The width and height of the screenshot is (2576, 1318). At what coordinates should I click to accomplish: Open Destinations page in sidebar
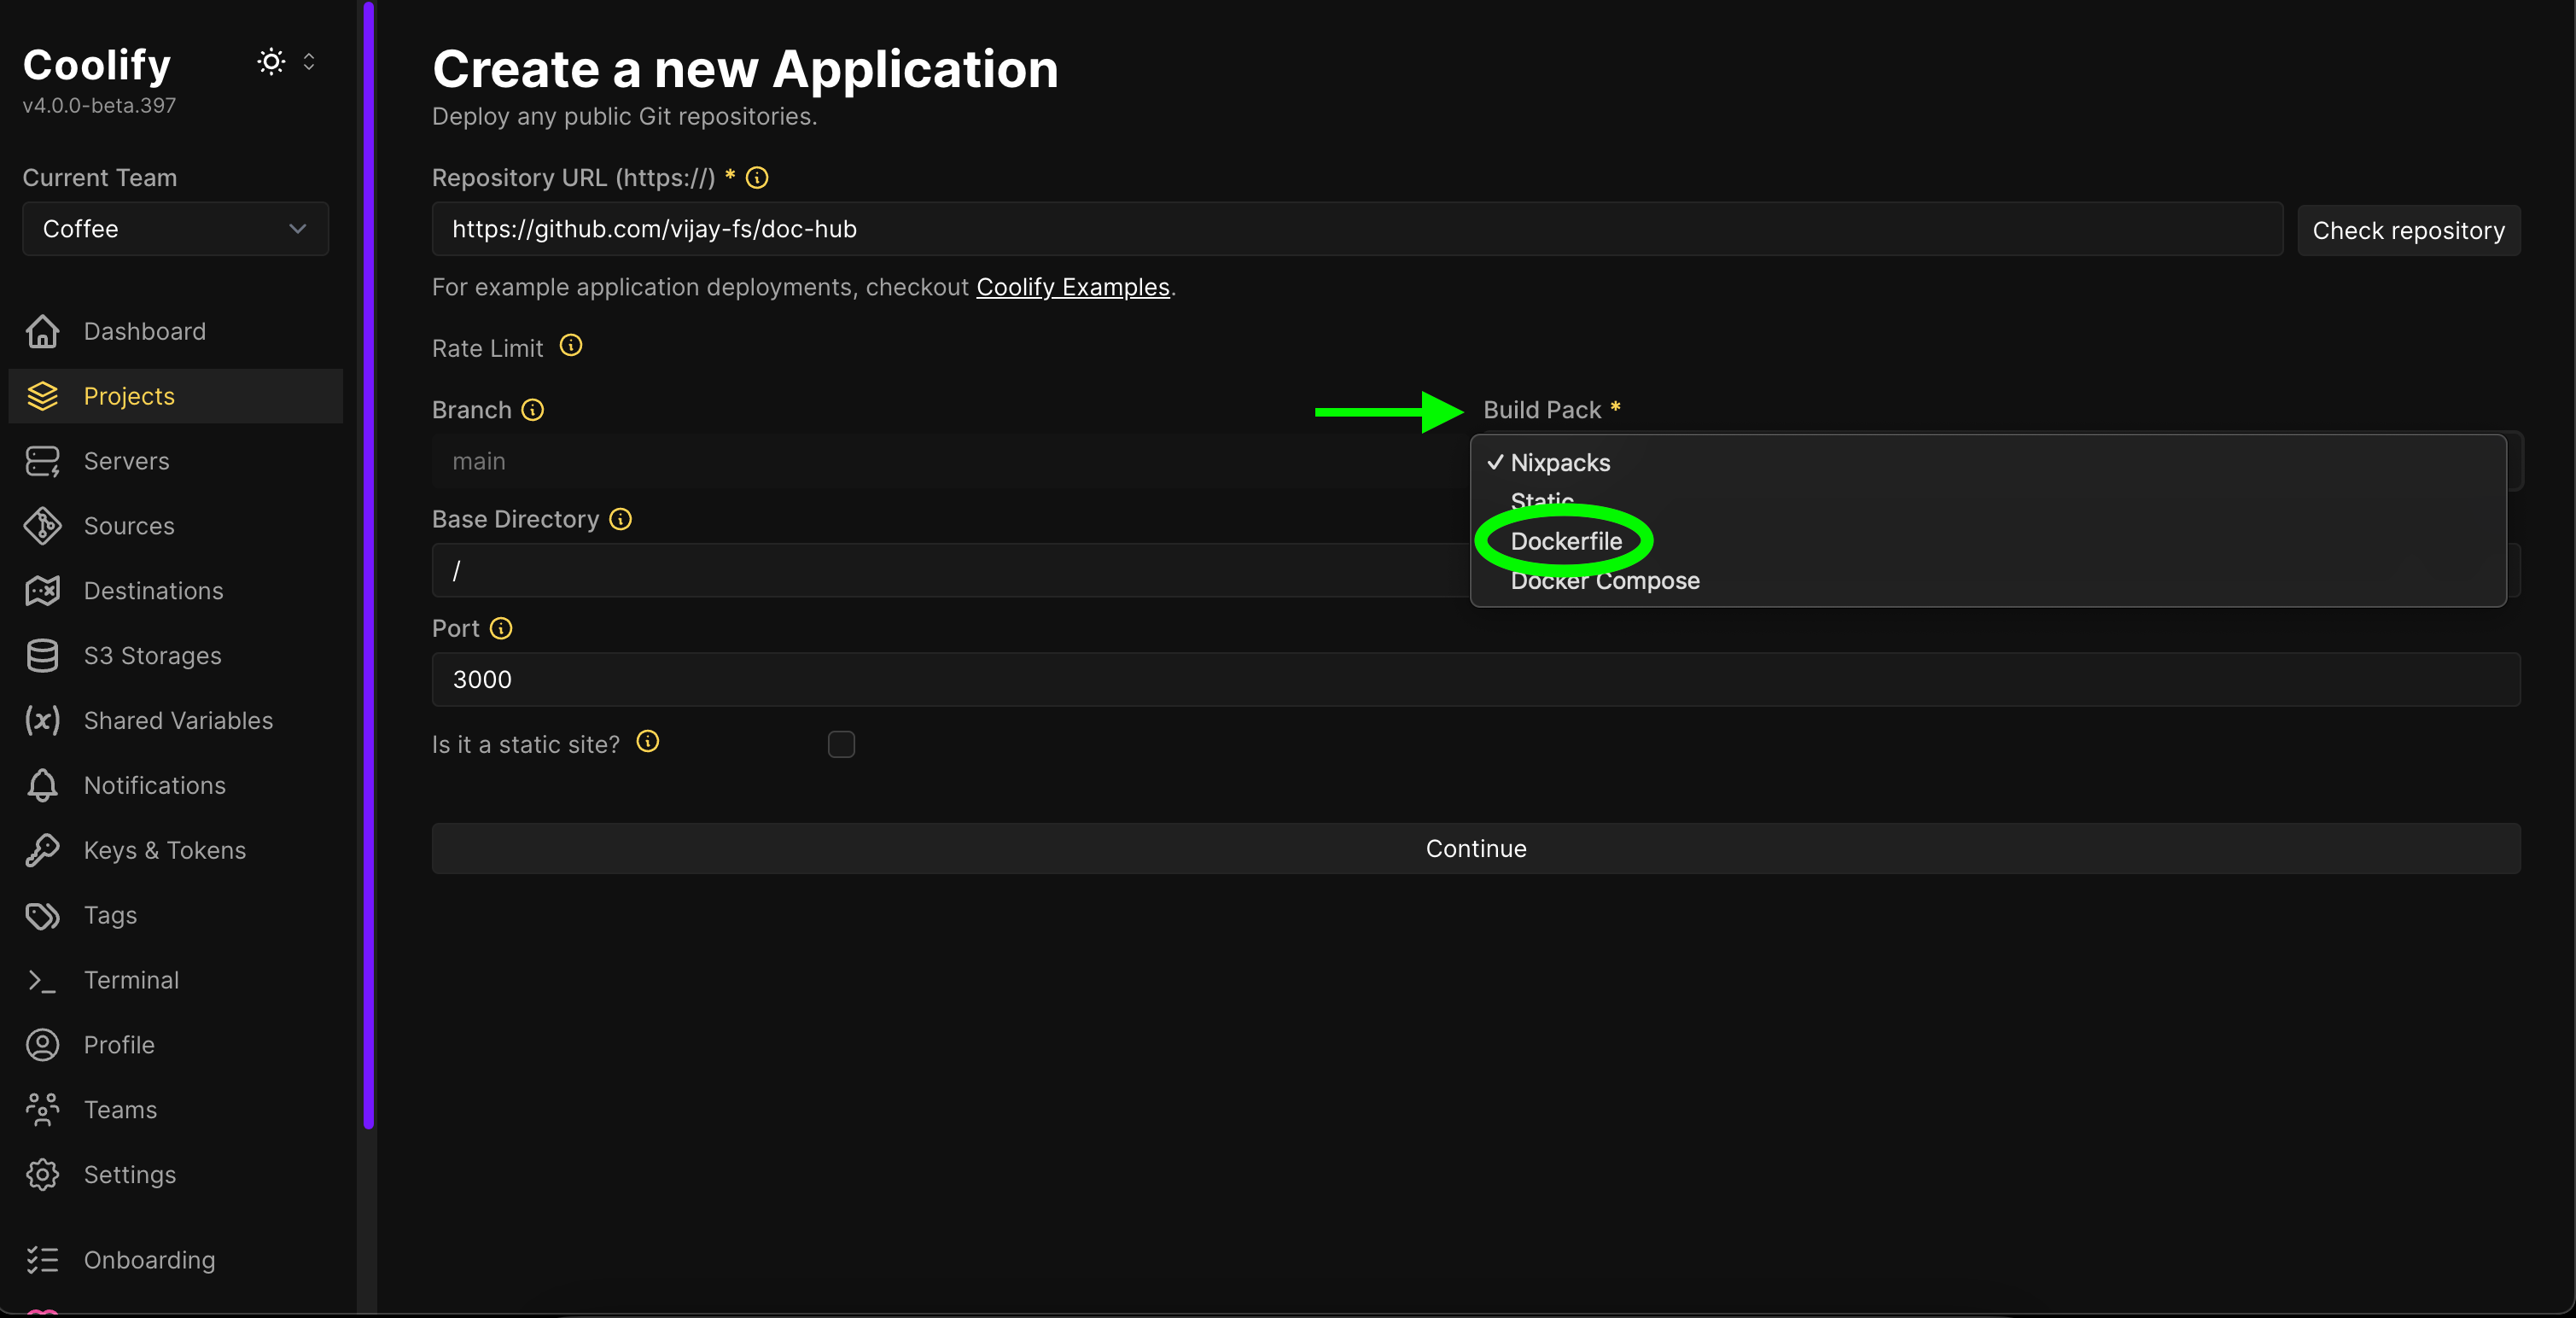[x=175, y=591]
